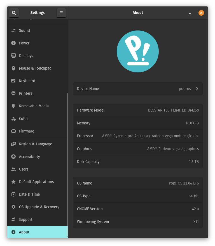This screenshot has height=246, width=215.
Task: Open Mouse & Touchpad settings
Action: (x=37, y=68)
